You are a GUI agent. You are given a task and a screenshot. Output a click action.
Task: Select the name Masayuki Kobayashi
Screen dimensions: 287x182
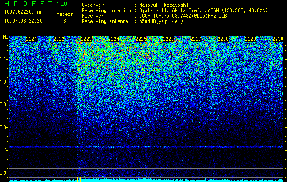click(x=164, y=5)
